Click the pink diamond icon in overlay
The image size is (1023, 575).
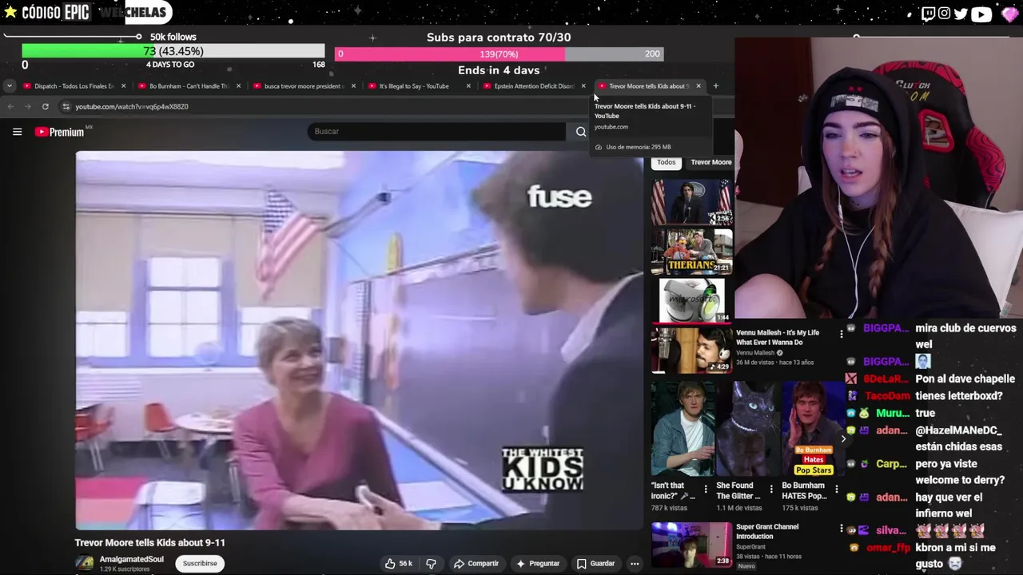1009,14
